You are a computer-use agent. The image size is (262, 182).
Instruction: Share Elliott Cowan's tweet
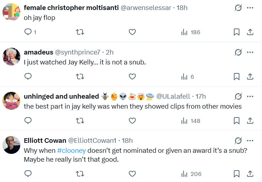click(250, 174)
